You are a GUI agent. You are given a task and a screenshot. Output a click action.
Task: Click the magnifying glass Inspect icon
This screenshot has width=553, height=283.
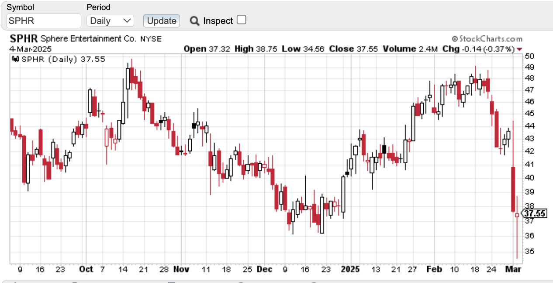tap(194, 20)
